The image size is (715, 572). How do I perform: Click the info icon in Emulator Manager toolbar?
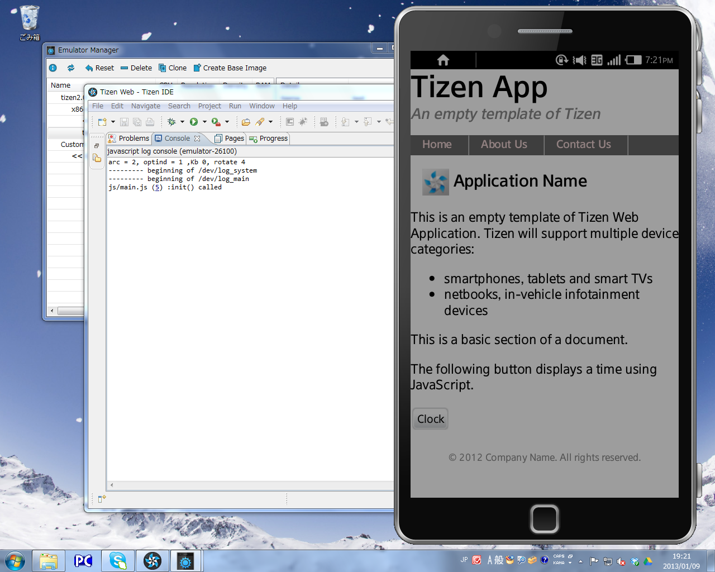(x=53, y=68)
